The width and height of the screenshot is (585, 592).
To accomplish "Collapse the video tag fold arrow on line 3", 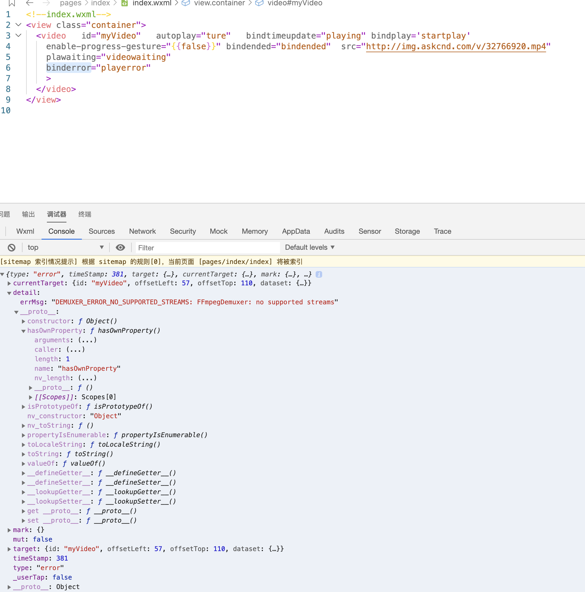I will pos(18,36).
